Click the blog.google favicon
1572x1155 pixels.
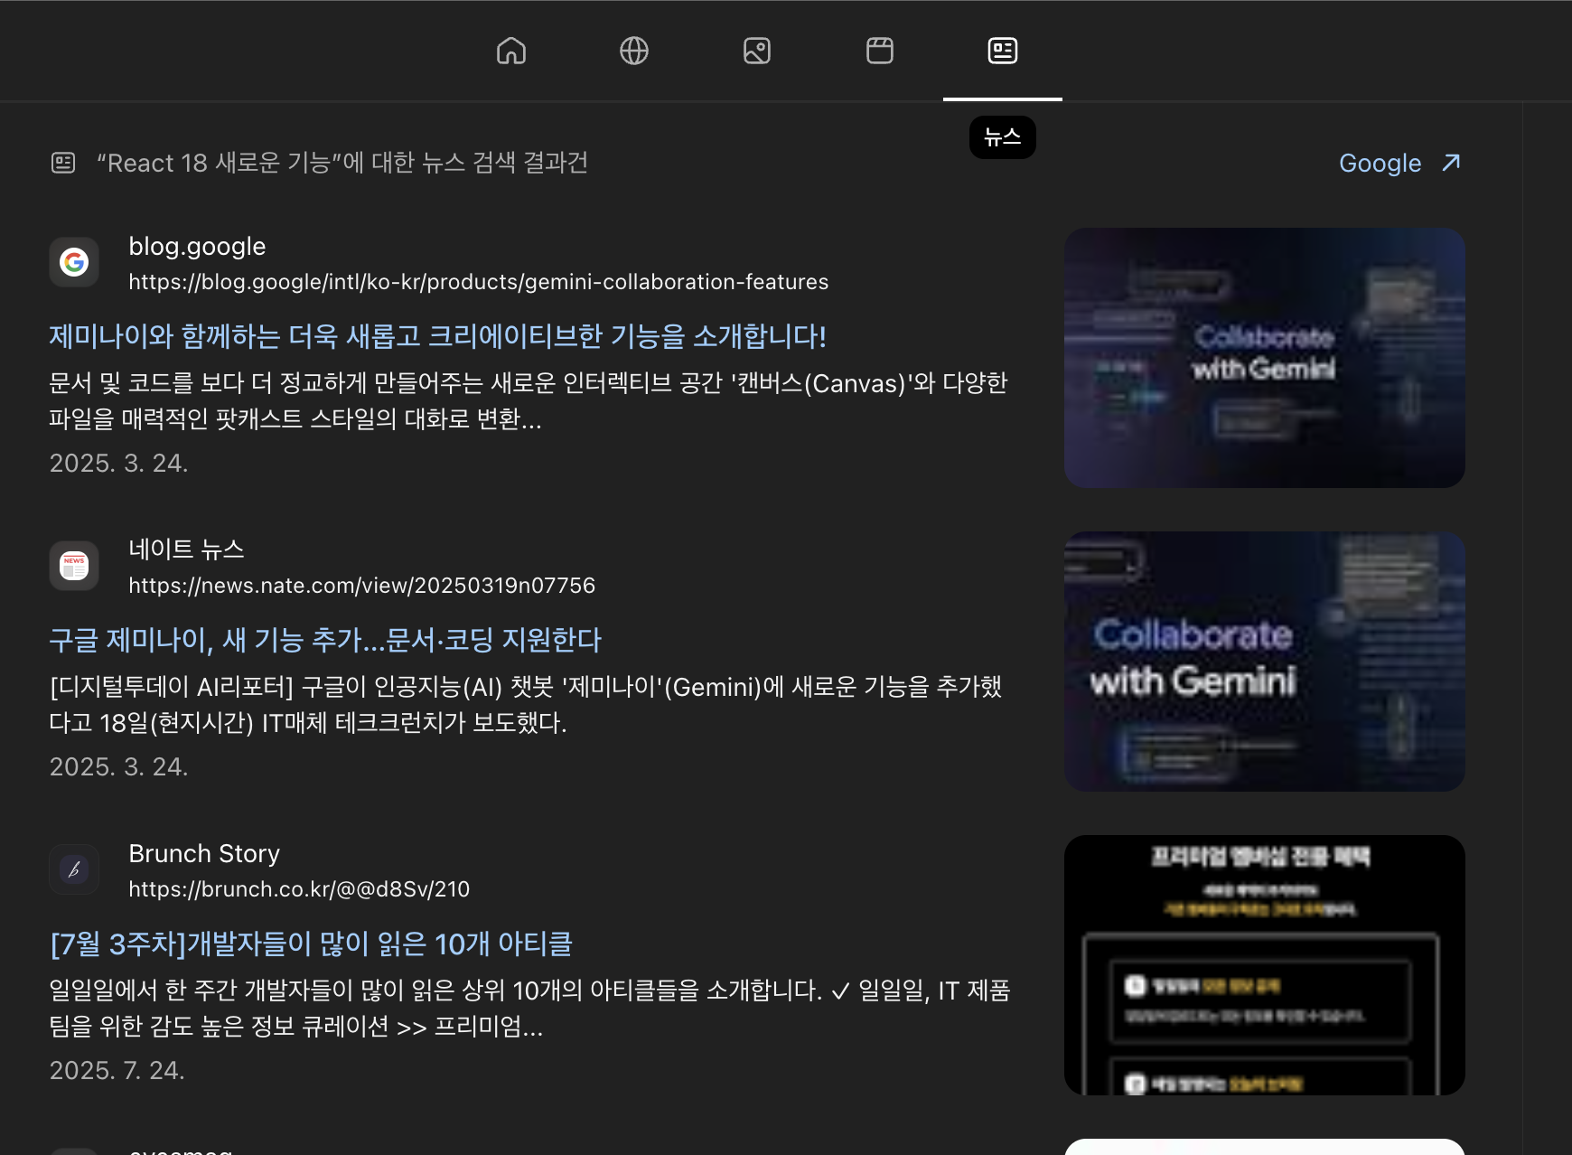tap(74, 262)
